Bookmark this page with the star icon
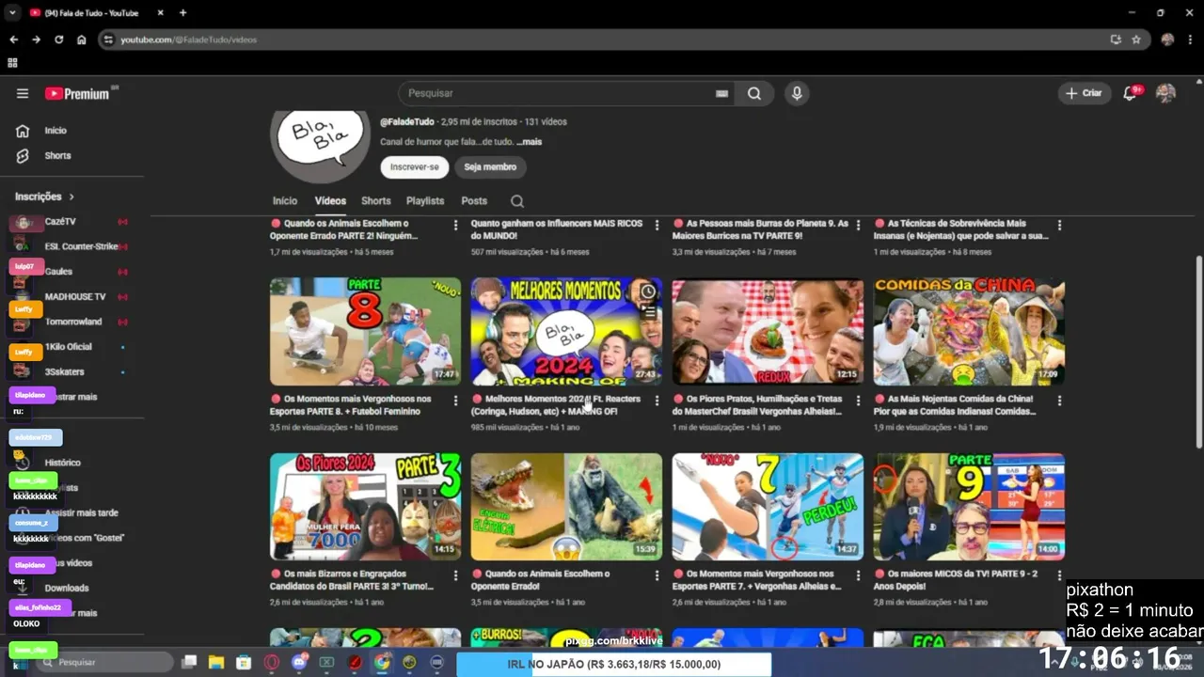The width and height of the screenshot is (1204, 677). point(1136,39)
